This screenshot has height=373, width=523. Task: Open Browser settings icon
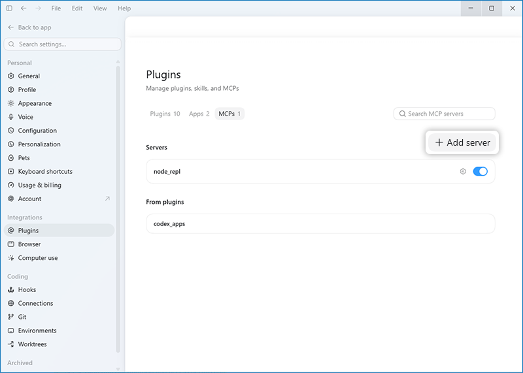(11, 244)
